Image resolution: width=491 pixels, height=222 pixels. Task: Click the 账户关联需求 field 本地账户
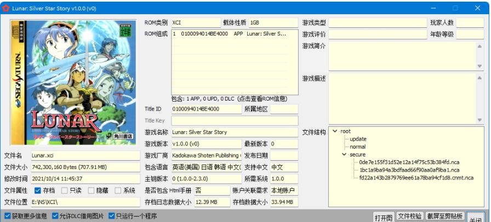click(284, 190)
